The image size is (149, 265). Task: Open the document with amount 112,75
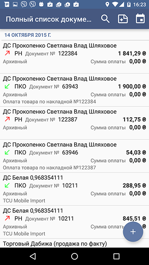tap(74, 123)
